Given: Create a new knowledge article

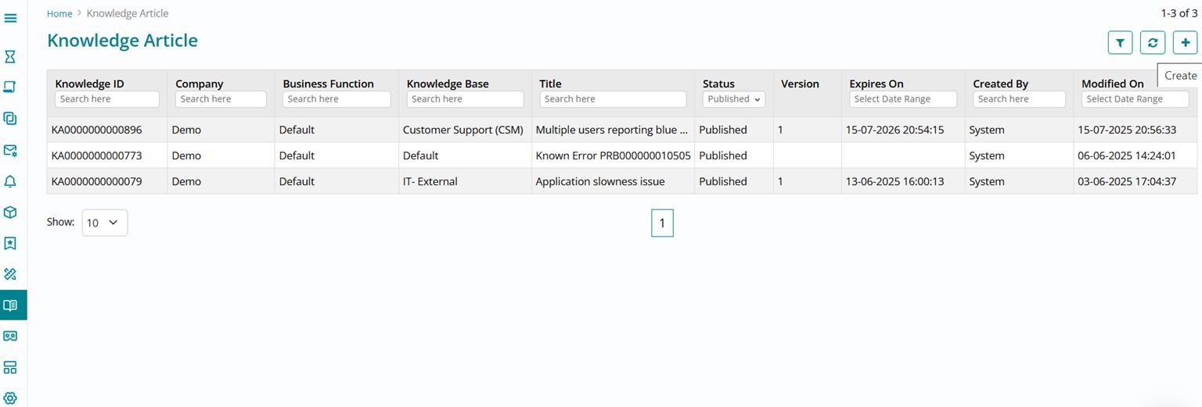Looking at the screenshot, I should click(1185, 43).
